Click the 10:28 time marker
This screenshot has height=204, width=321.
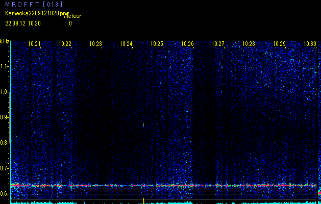(249, 44)
